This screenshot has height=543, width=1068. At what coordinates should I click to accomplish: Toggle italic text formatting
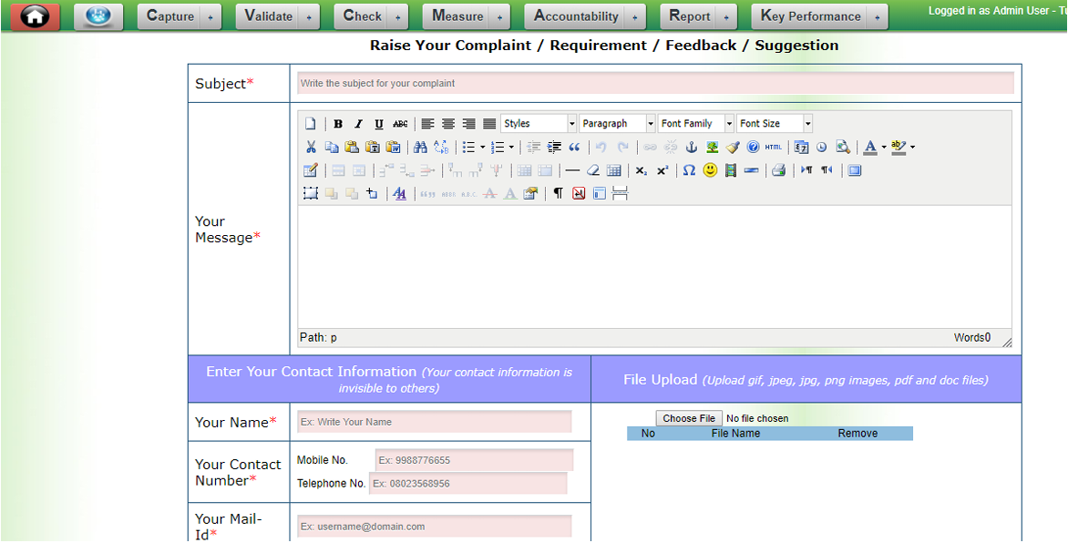(358, 124)
